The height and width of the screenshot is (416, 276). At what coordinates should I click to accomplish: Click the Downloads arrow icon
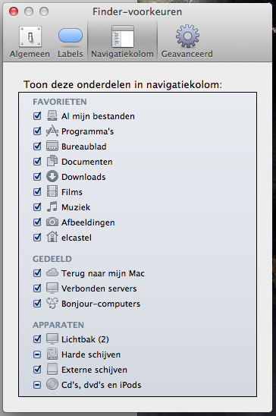(52, 176)
